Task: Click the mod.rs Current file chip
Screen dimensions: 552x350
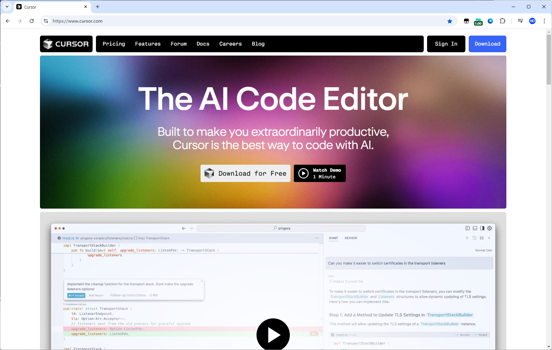Action: coord(346,281)
